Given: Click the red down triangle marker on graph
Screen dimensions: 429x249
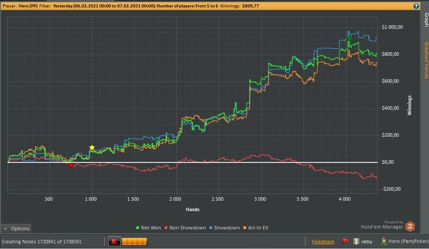Looking at the screenshot, I should (x=70, y=165).
